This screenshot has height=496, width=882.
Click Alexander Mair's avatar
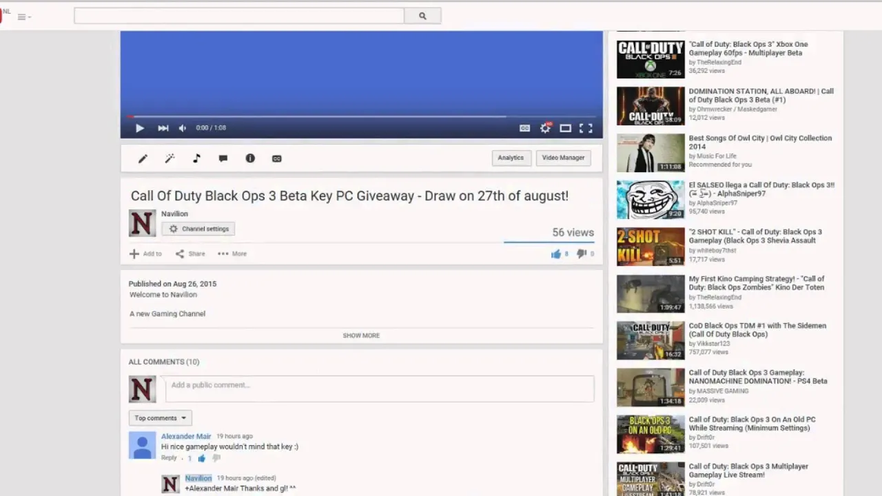click(142, 446)
